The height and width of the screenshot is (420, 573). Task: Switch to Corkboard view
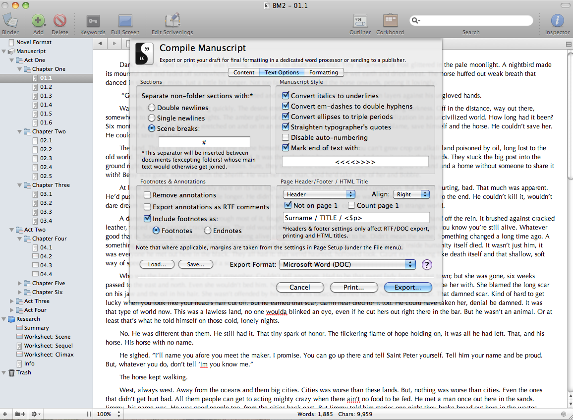[x=390, y=21]
